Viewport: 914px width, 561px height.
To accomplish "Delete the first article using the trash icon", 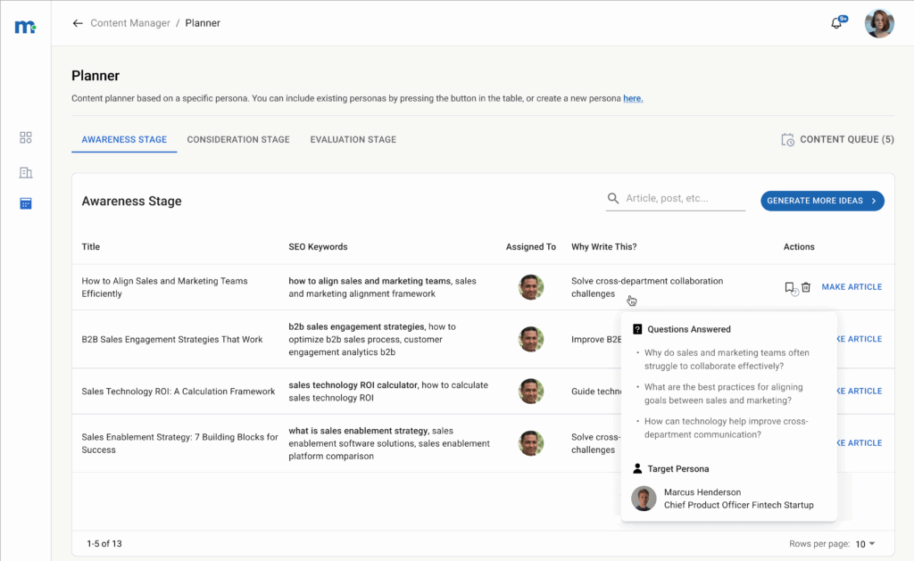I will pos(805,286).
